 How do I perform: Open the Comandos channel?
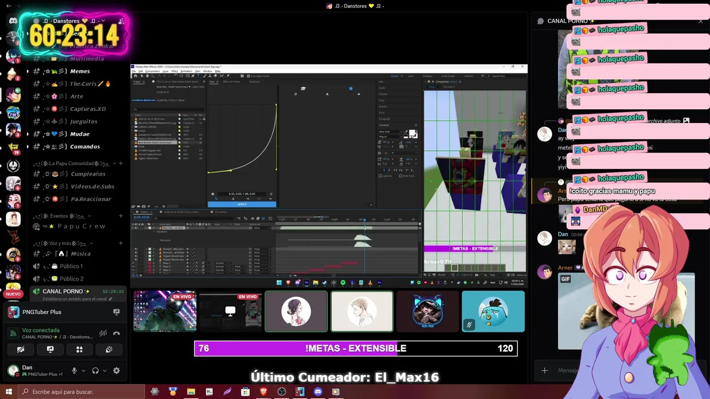click(79, 147)
